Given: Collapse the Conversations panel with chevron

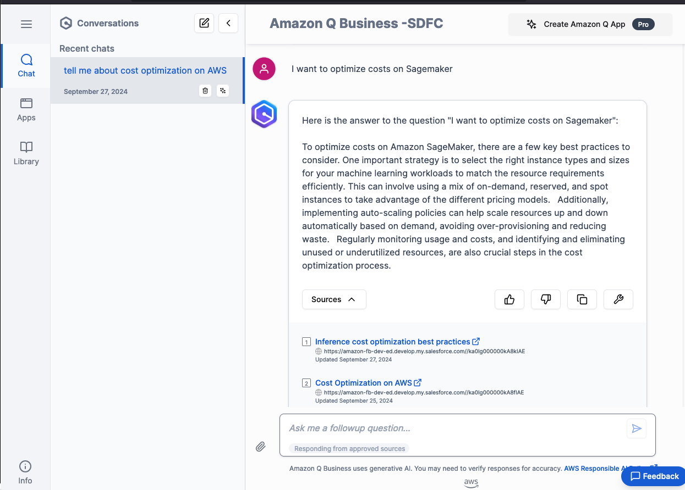Looking at the screenshot, I should [228, 23].
